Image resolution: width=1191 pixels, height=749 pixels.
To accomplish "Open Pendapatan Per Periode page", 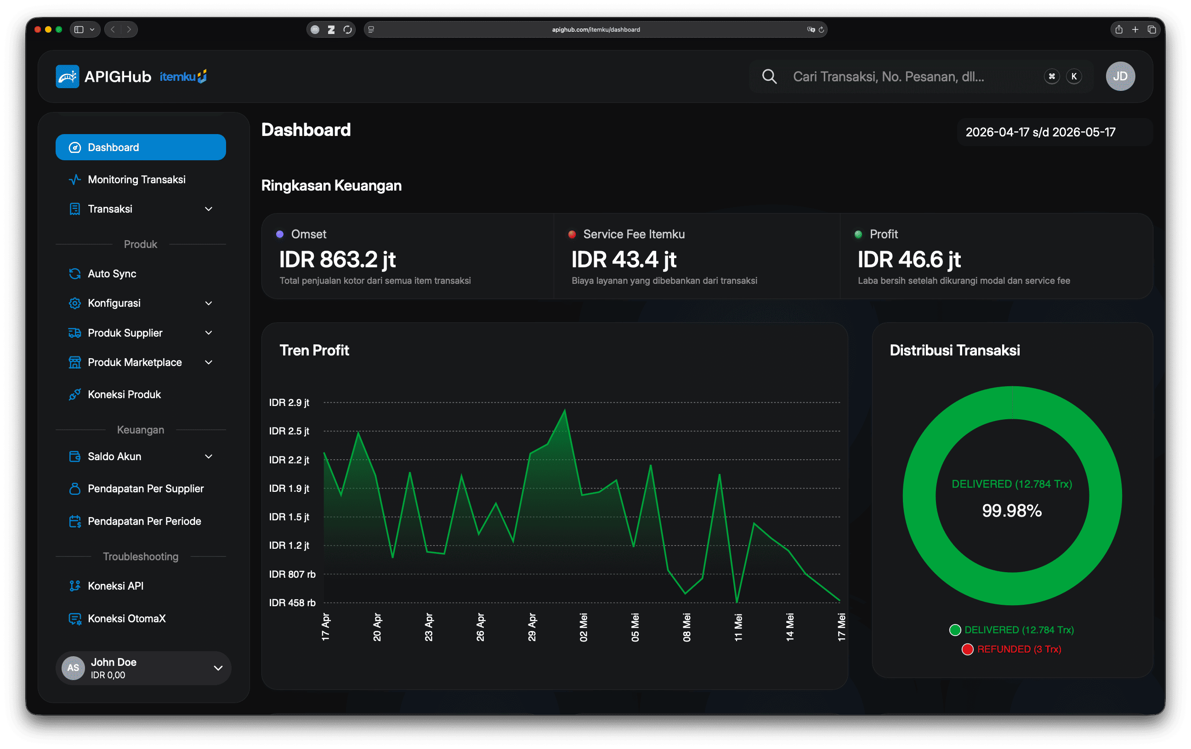I will coord(141,521).
